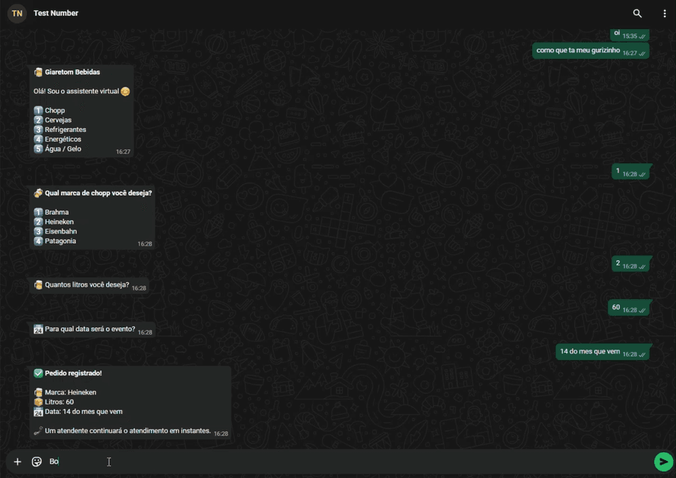This screenshot has width=676, height=478.
Task: Click 'Olá! Sou o assistente virtual' text
Action: tap(76, 92)
